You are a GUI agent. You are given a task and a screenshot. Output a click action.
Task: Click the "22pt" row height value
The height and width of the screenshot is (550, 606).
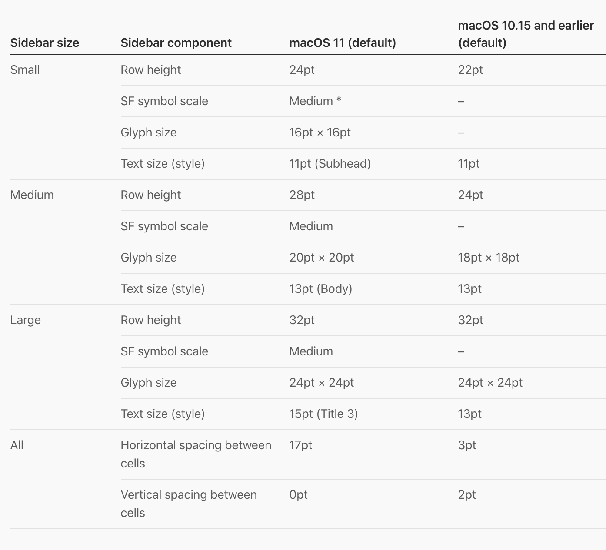[x=470, y=70]
